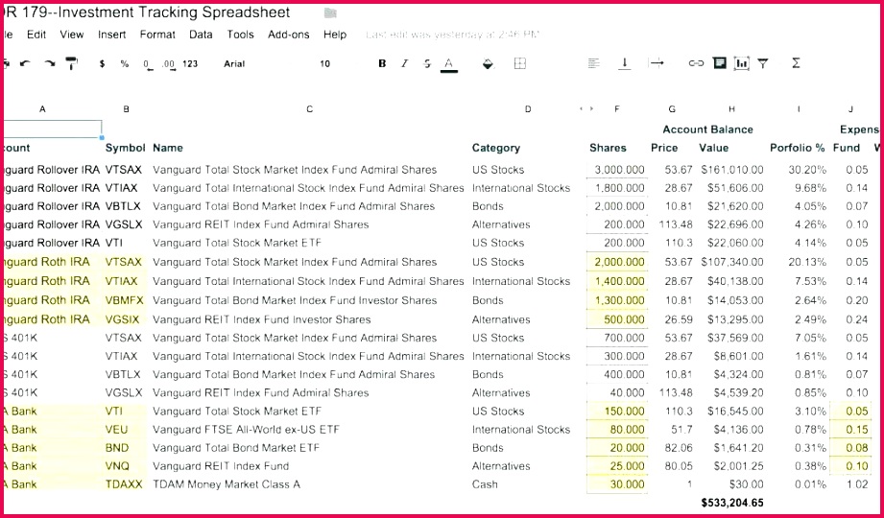884x518 pixels.
Task: Click the total cell $533,204.65
Action: tap(731, 503)
